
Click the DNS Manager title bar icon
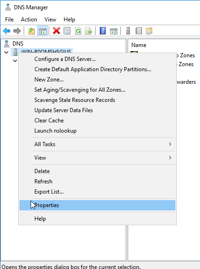(8, 7)
